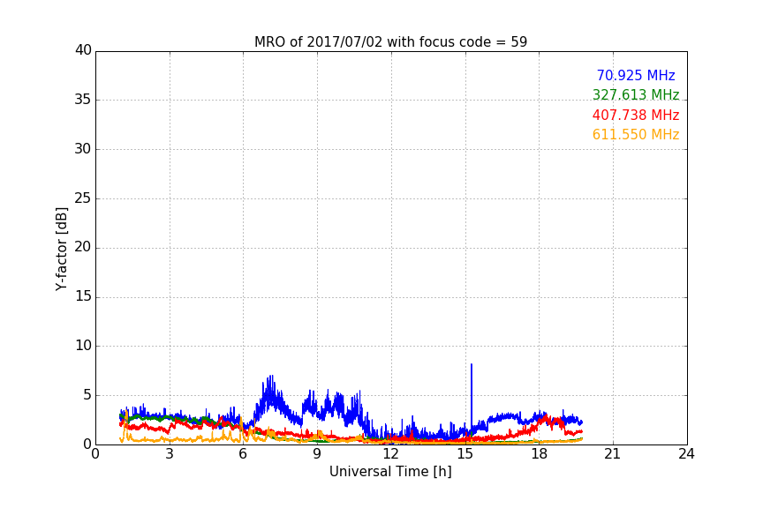Click the y-axis tick label 40
This screenshot has width=763, height=508.
[83, 50]
